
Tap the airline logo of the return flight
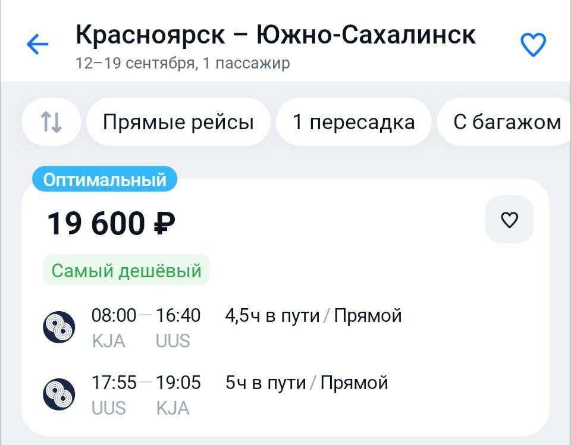point(59,394)
